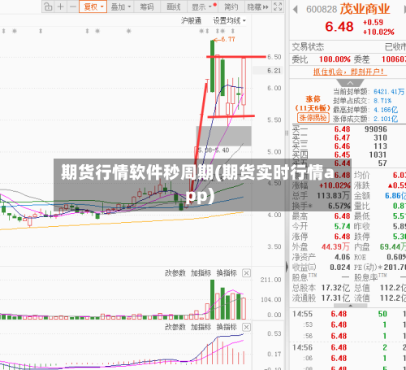Click the 筹码 toolbar button
This screenshot has width=406, height=370.
pos(147,7)
